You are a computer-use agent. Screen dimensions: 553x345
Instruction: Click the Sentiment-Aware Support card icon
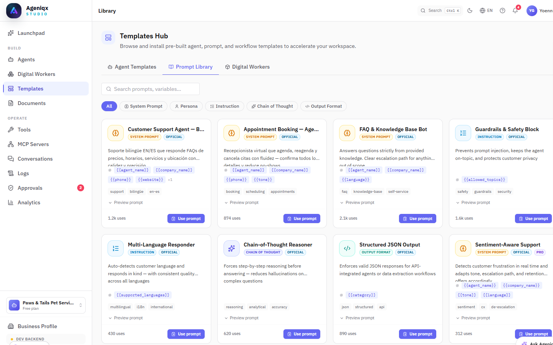click(x=463, y=248)
